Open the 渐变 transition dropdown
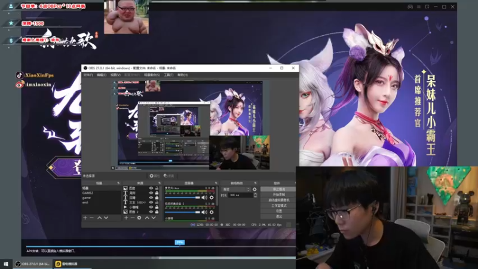Viewport: 478px width, 269px height. [x=236, y=189]
